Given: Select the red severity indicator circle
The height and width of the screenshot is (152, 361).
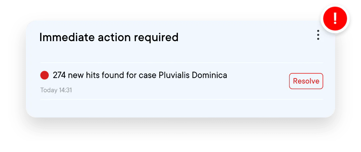Looking at the screenshot, I should 44,75.
